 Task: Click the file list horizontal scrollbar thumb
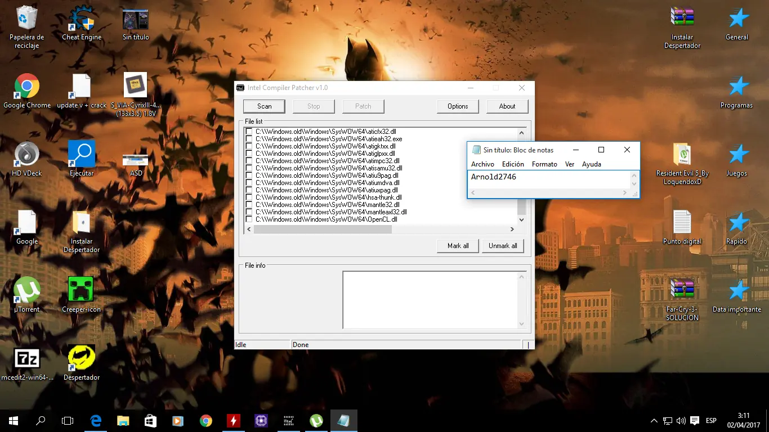[x=323, y=229]
